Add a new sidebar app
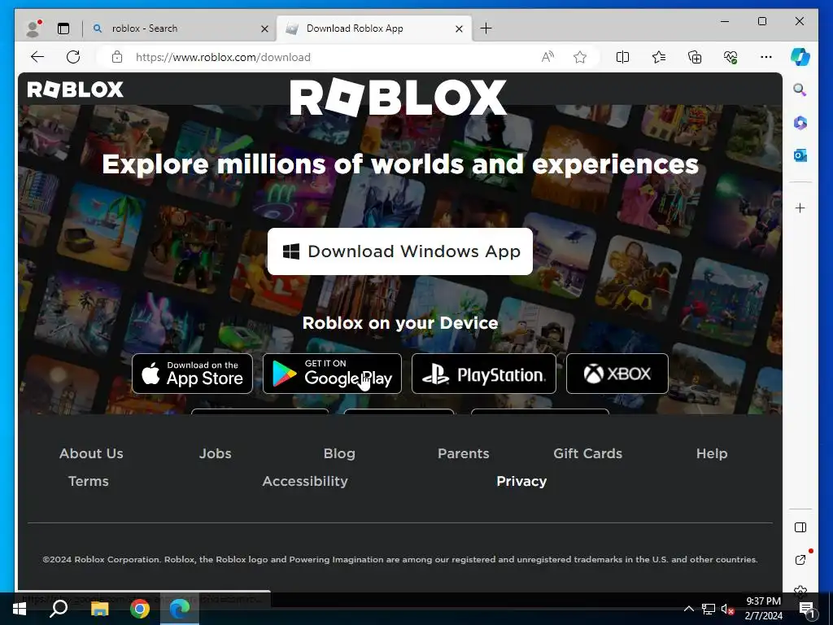 pyautogui.click(x=800, y=208)
